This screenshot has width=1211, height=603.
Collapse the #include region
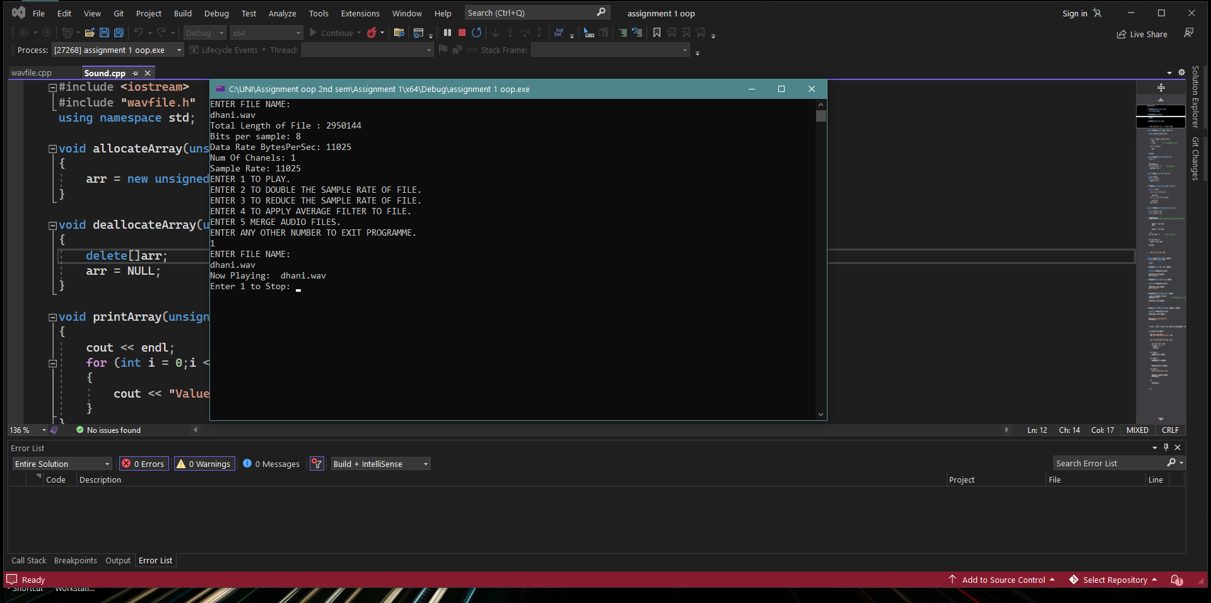(x=53, y=88)
